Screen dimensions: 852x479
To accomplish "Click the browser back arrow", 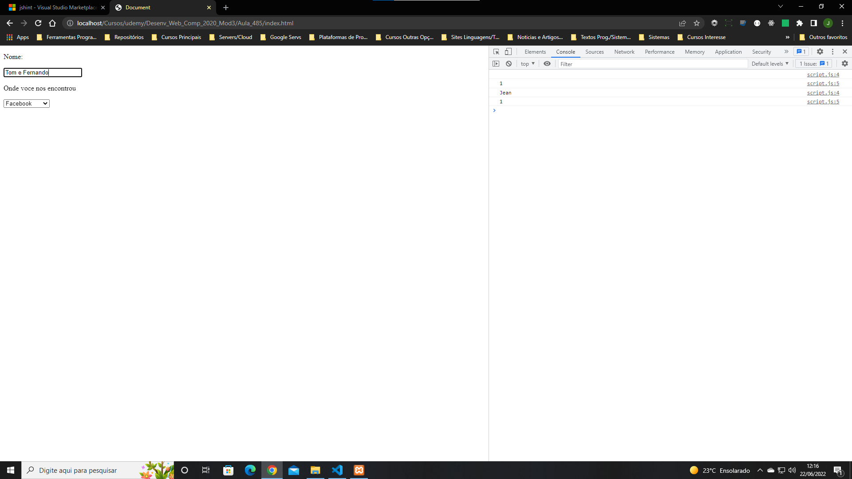I will pos(10,23).
